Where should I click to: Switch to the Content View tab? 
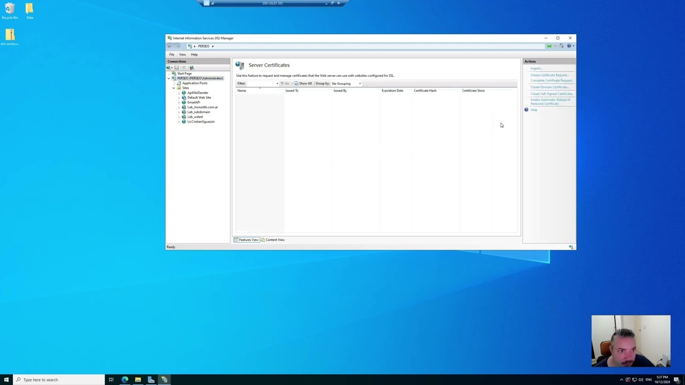pyautogui.click(x=272, y=240)
